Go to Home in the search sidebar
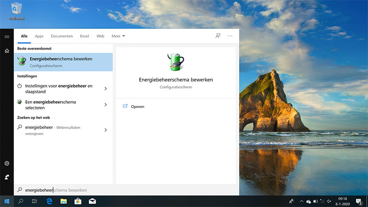368x207 pixels. 7,51
